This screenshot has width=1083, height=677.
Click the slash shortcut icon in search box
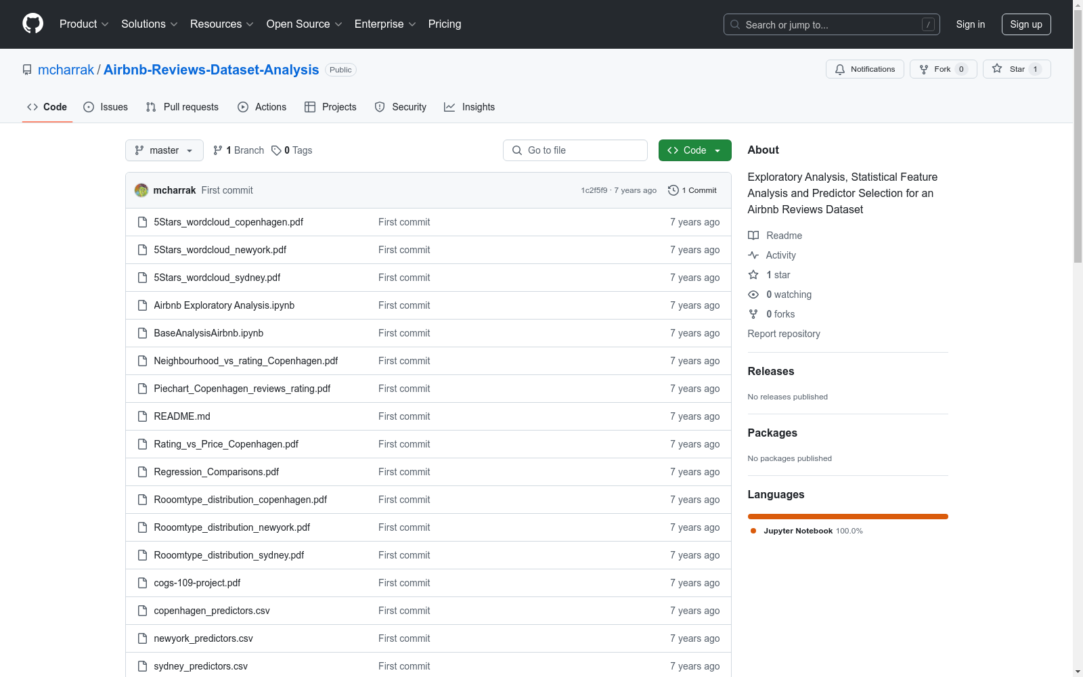pos(928,24)
